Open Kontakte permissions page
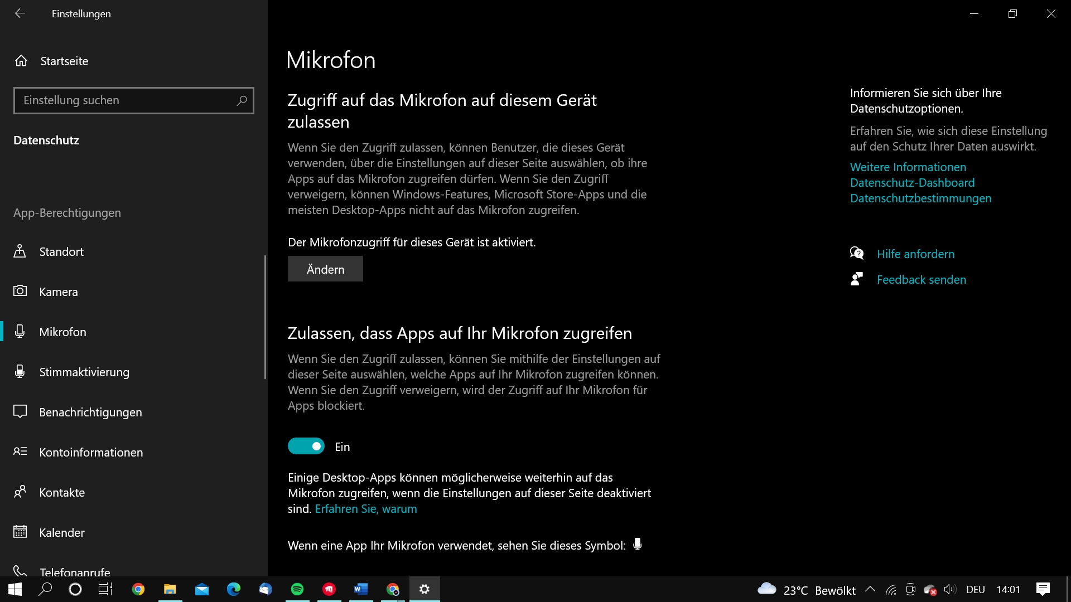 pyautogui.click(x=62, y=492)
